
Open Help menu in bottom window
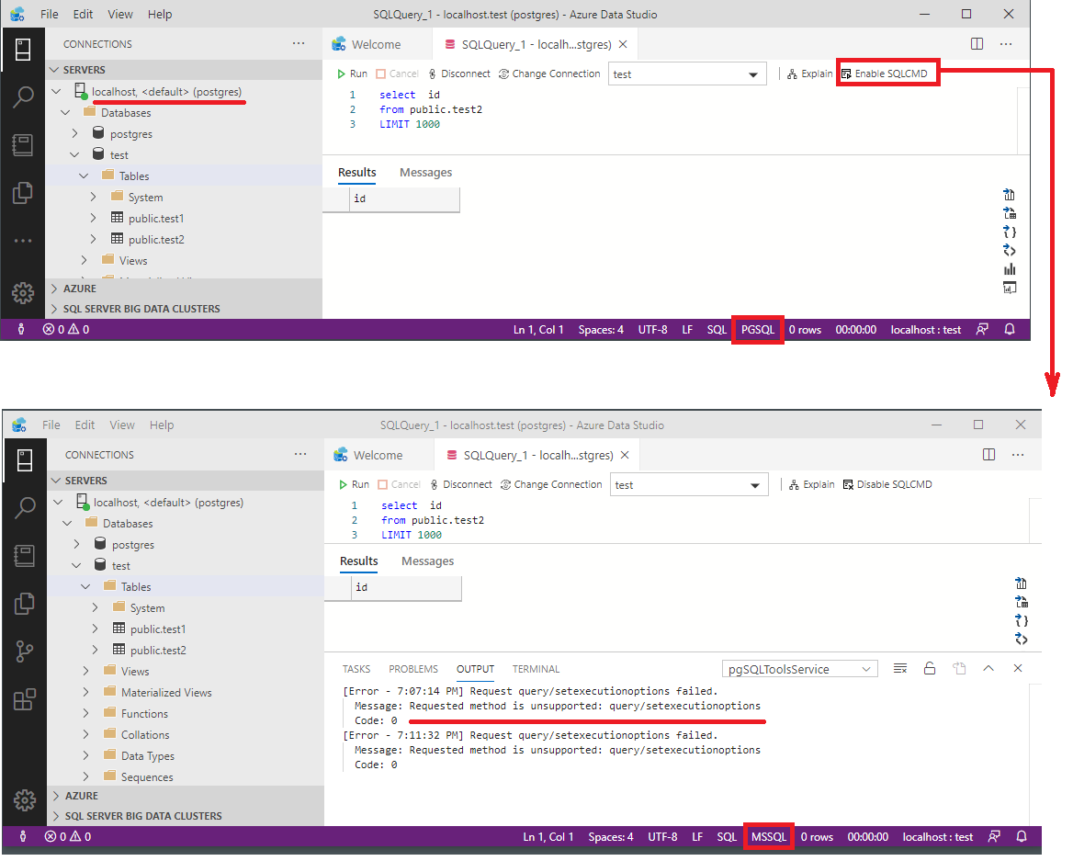(x=162, y=425)
